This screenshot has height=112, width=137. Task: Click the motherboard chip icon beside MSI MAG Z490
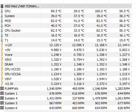tap(2, 6)
